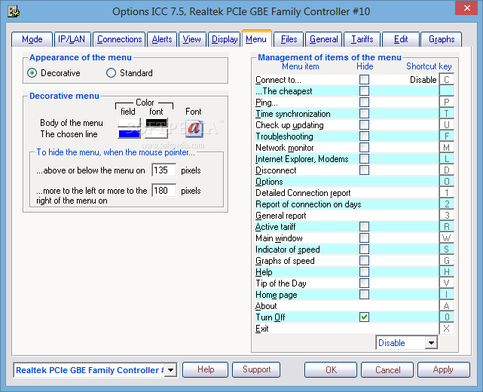
Task: Select the Decorative radio button
Action: pyautogui.click(x=32, y=73)
